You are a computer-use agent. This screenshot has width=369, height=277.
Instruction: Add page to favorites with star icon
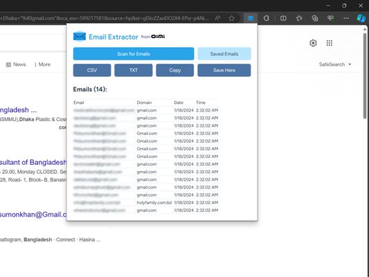(x=231, y=18)
